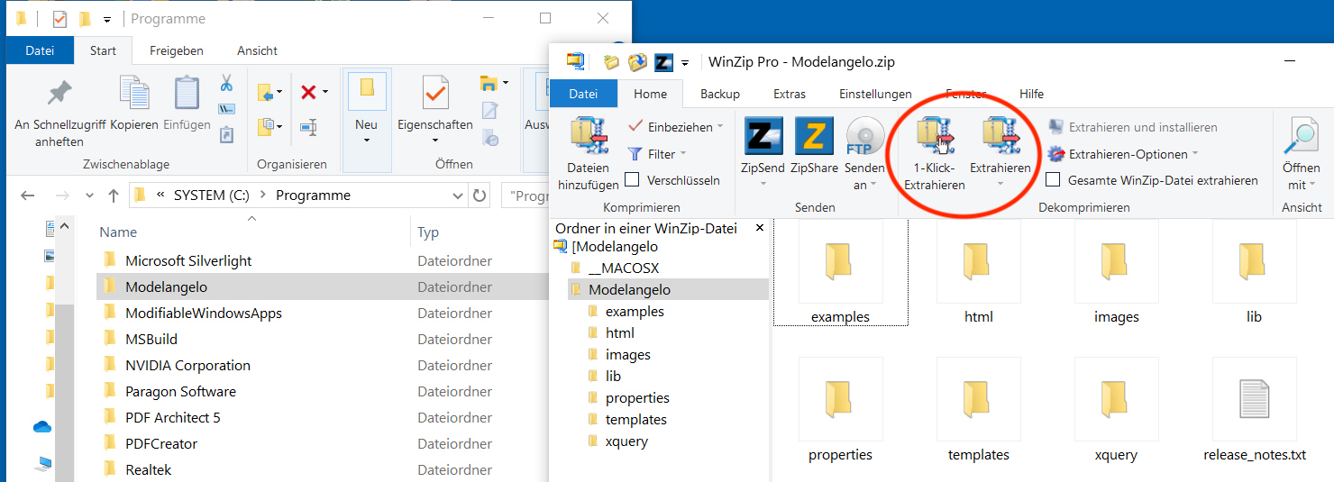Click the red delete X icon in Explorer
The image size is (1334, 482).
pos(308,92)
